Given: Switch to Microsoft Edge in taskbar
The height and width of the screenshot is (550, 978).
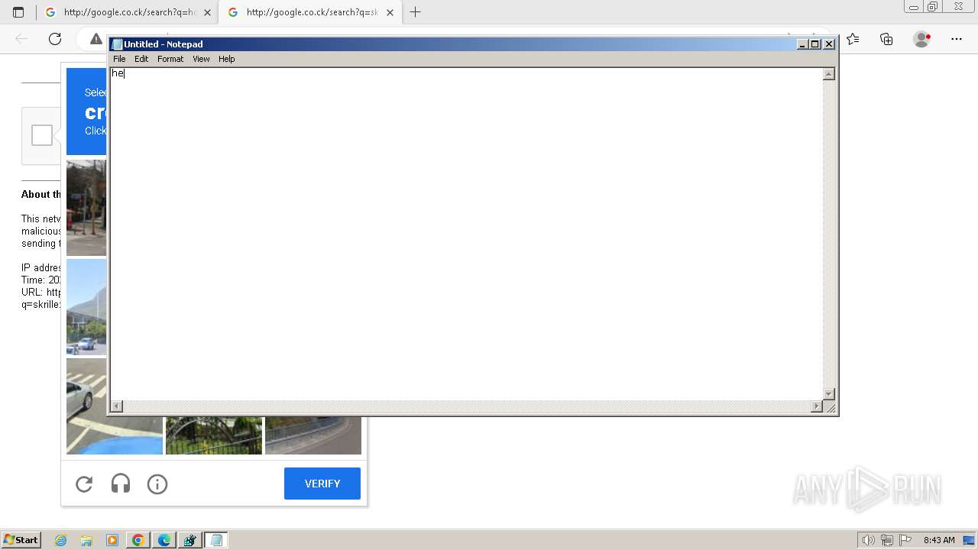Looking at the screenshot, I should pyautogui.click(x=164, y=540).
